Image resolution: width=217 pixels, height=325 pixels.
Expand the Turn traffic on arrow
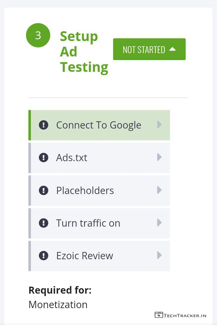(159, 223)
